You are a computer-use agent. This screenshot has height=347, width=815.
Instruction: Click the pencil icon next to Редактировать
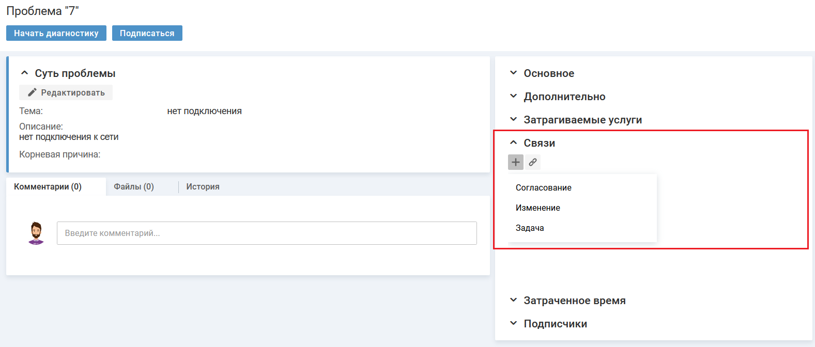pyautogui.click(x=32, y=92)
